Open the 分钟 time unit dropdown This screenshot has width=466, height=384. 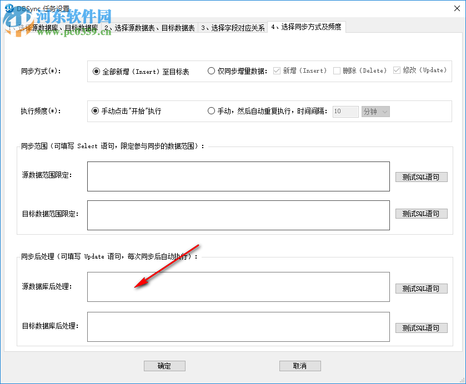(375, 112)
